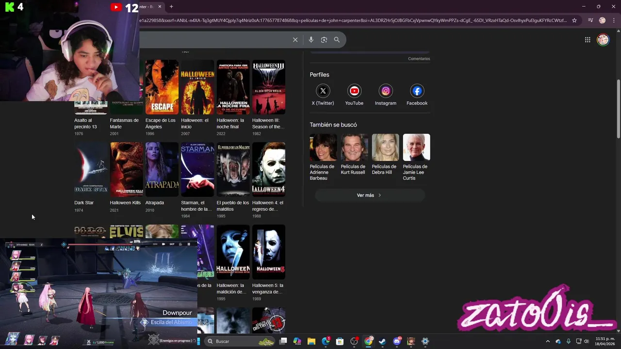Open Settings gear in the taskbar
The width and height of the screenshot is (621, 349).
click(425, 341)
